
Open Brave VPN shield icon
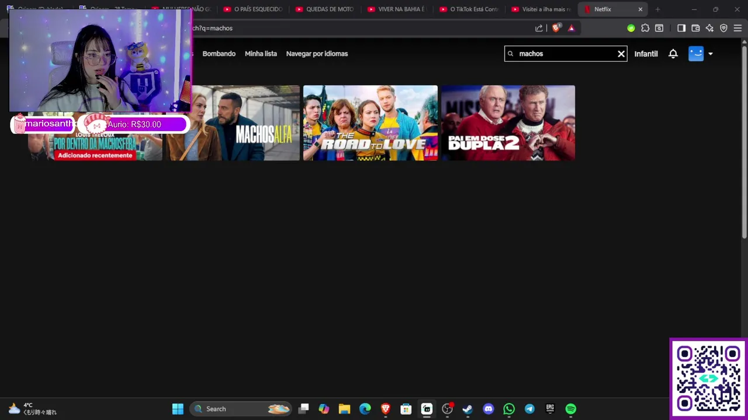point(723,28)
